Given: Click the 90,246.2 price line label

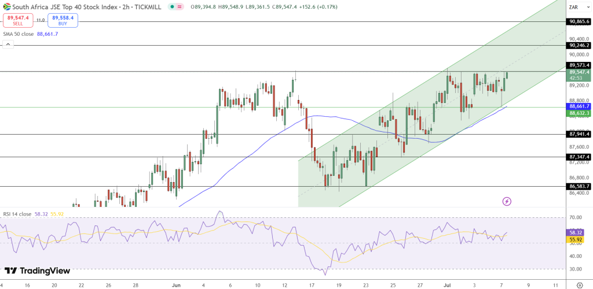Looking at the screenshot, I should (579, 45).
